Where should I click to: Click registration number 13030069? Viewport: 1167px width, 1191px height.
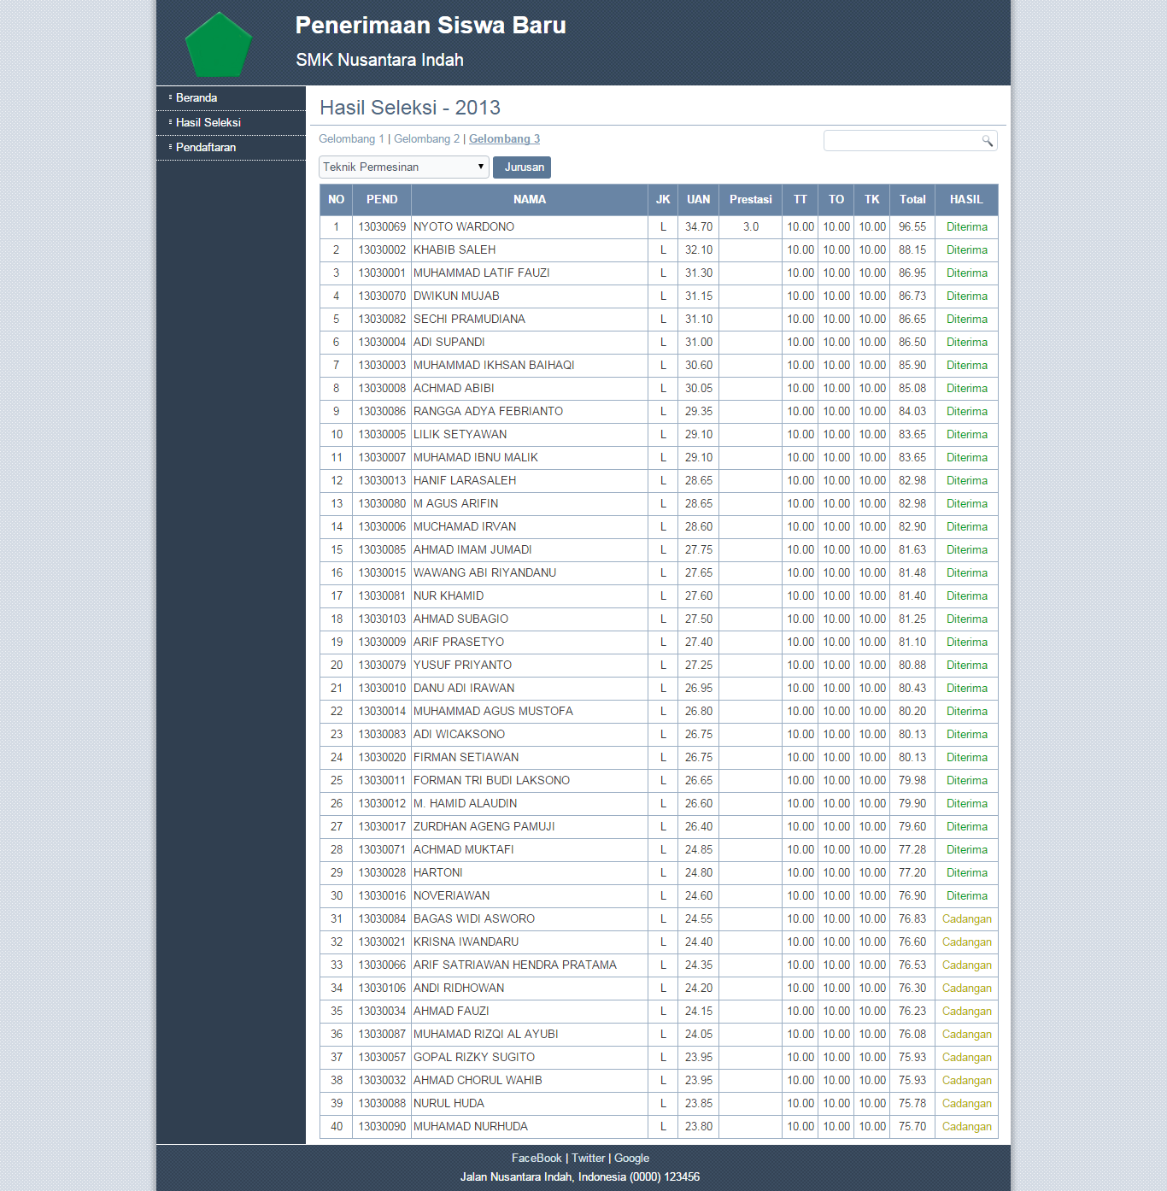382,226
